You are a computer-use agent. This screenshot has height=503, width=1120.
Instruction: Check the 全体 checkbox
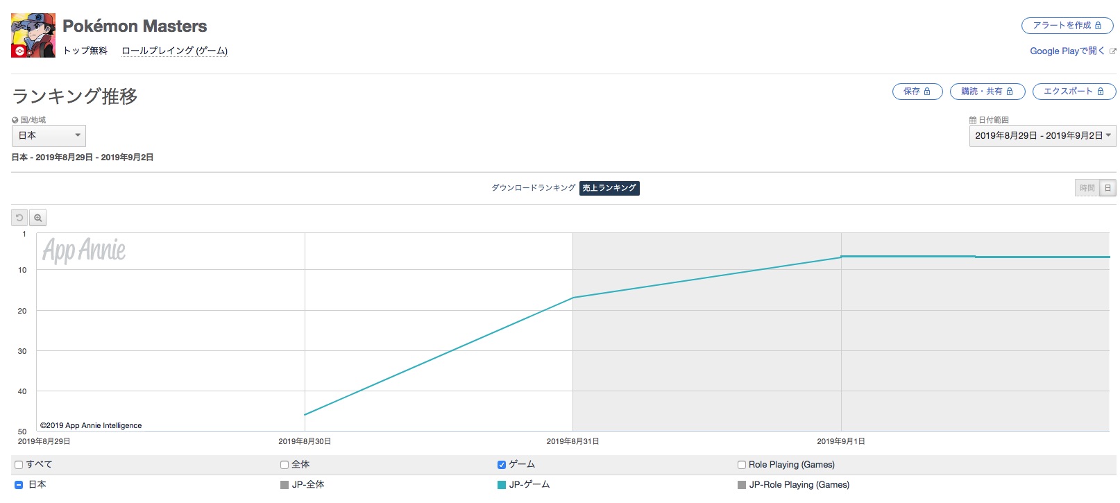(x=285, y=465)
